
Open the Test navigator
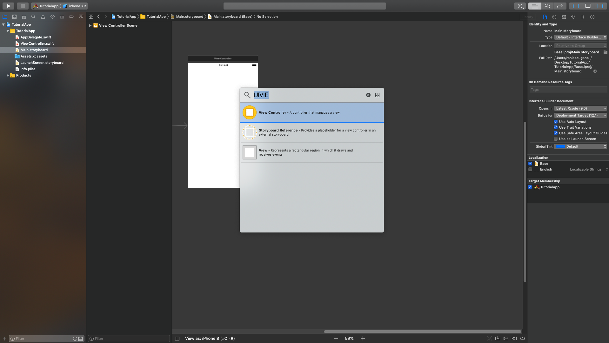[x=52, y=17]
